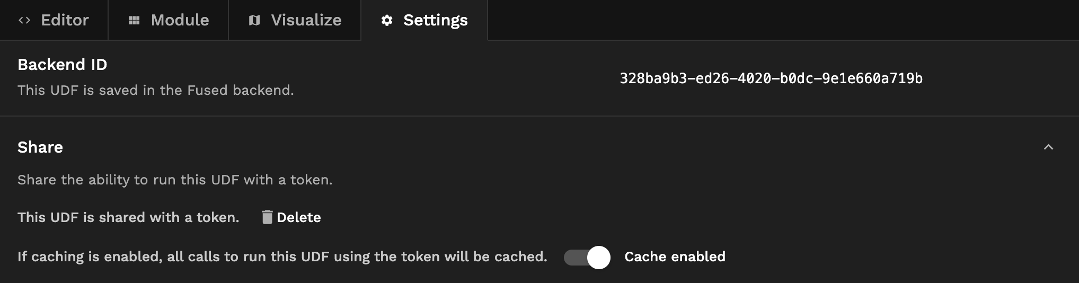The width and height of the screenshot is (1079, 283).
Task: Click the caching explanation sentence
Action: tap(282, 257)
